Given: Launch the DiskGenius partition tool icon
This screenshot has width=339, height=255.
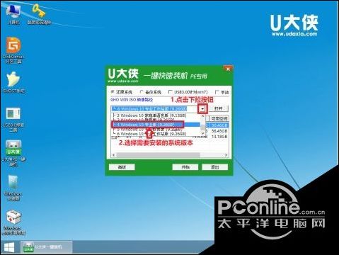Looking at the screenshot, I should tap(13, 50).
